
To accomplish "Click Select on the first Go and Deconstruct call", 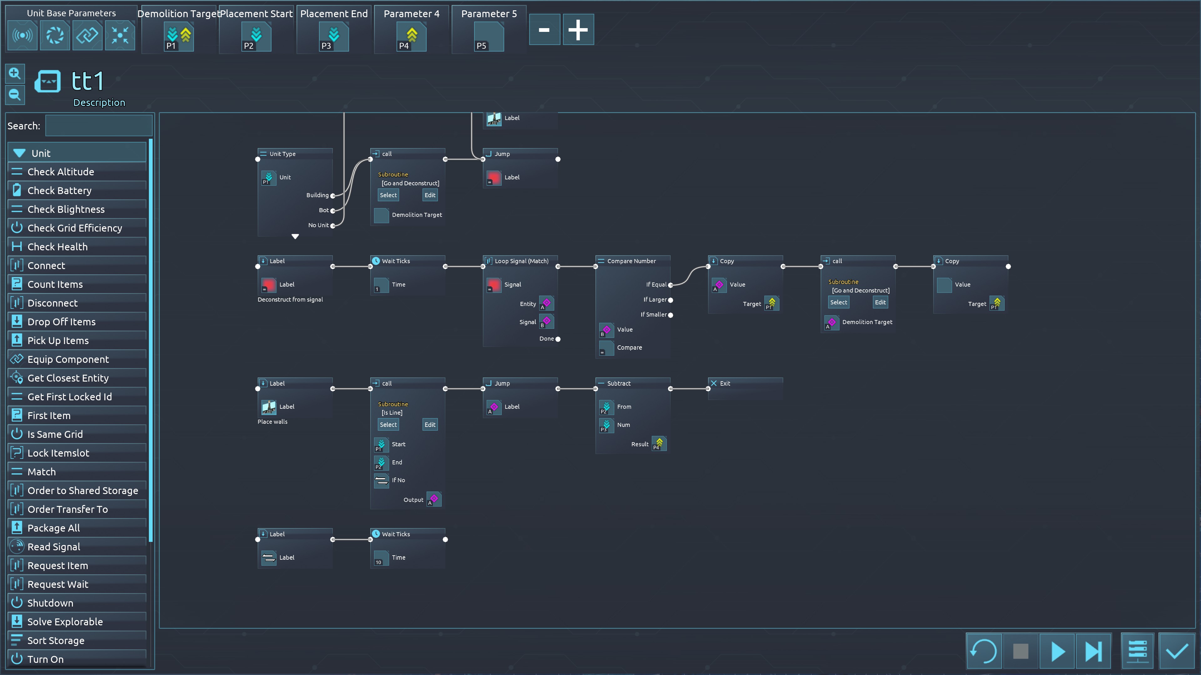I will [x=388, y=195].
